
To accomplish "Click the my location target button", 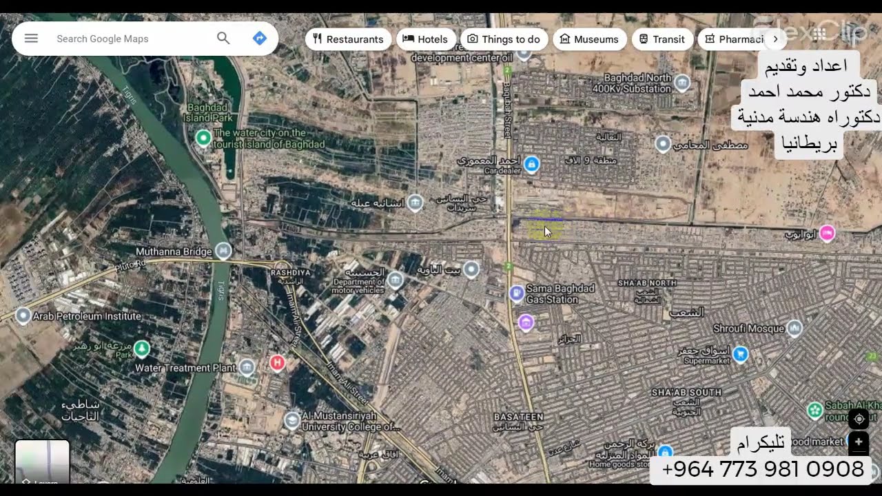I will click(859, 419).
